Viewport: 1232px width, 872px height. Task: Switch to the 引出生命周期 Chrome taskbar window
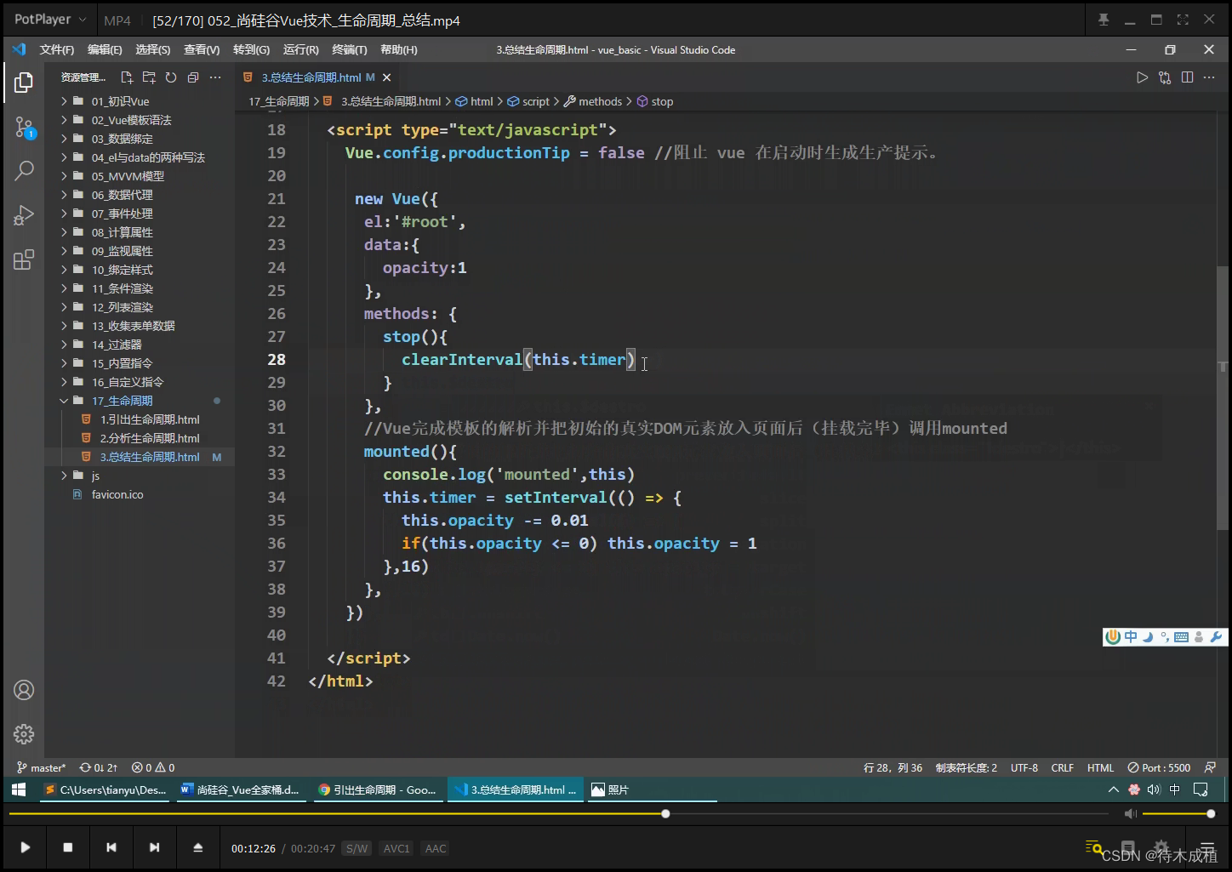(378, 790)
